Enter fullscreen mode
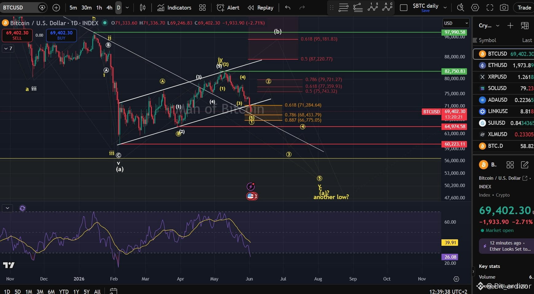The image size is (534, 294). pyautogui.click(x=490, y=8)
